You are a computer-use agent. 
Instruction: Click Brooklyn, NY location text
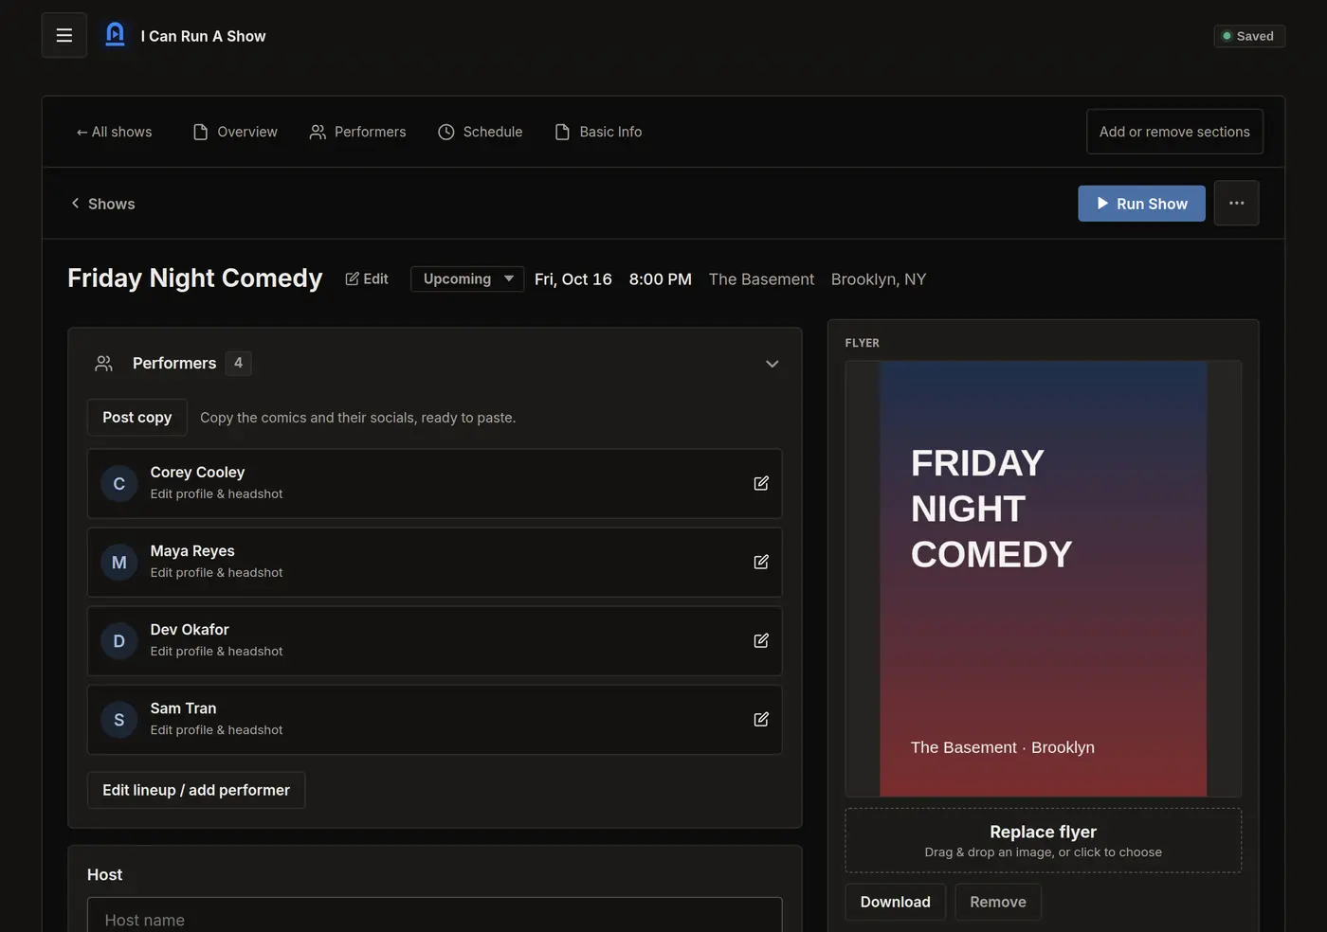coord(879,279)
